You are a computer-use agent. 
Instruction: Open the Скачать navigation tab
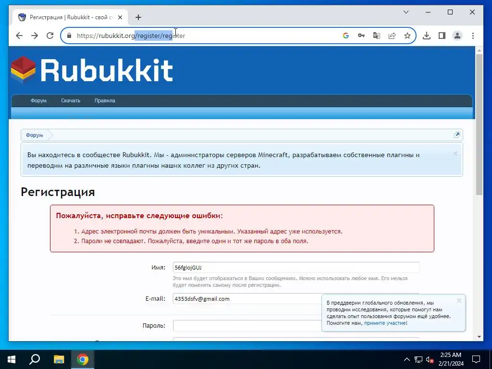(71, 101)
